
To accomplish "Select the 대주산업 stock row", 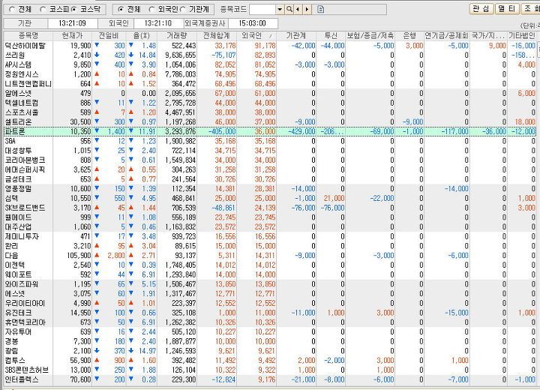I will coord(270,226).
